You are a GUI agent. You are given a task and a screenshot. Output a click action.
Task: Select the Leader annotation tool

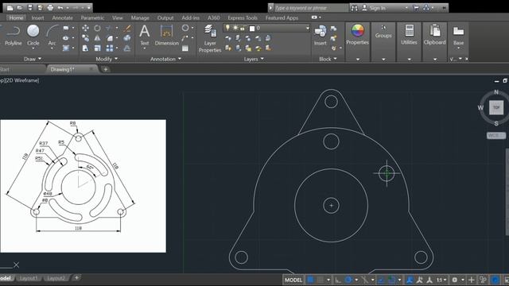[185, 38]
